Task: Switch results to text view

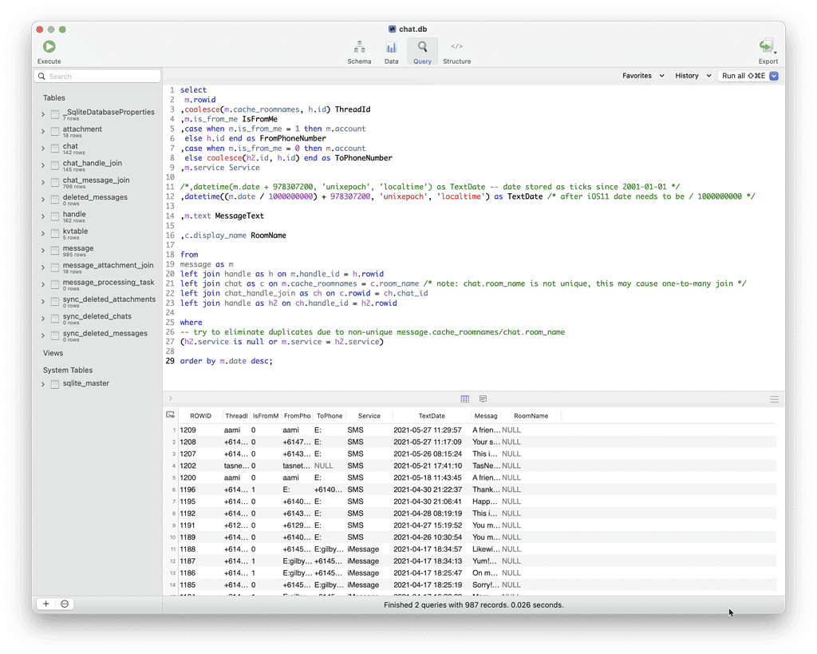Action: pos(483,399)
